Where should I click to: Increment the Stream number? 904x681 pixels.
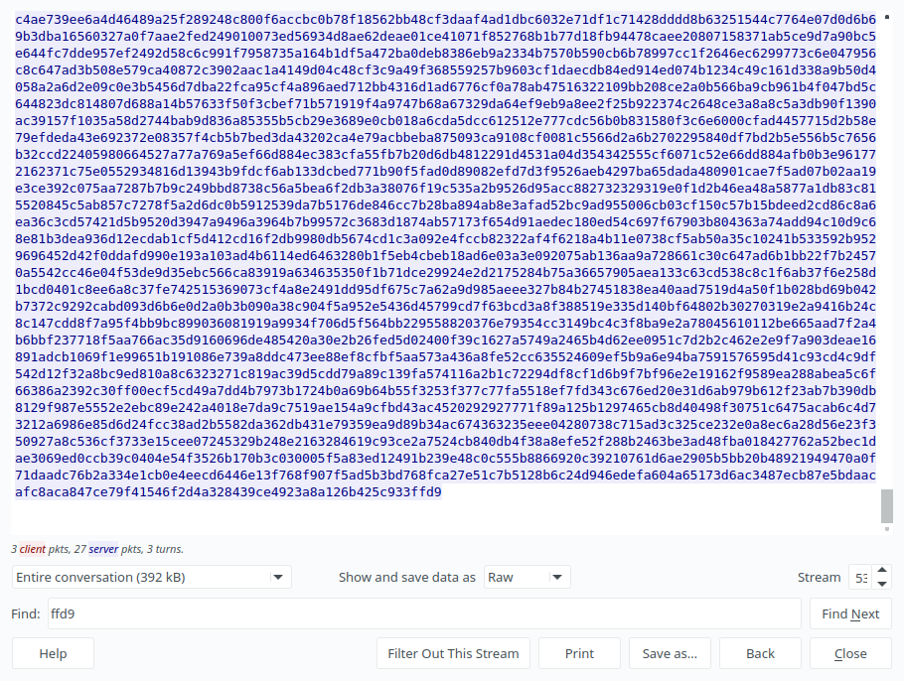tap(881, 571)
